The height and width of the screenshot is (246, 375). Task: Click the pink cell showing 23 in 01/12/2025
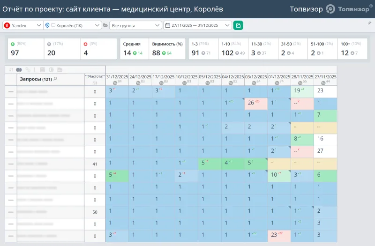coord(279,236)
